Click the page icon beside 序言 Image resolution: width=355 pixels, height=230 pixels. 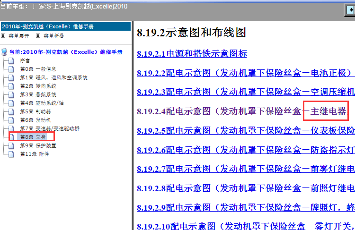point(11,60)
